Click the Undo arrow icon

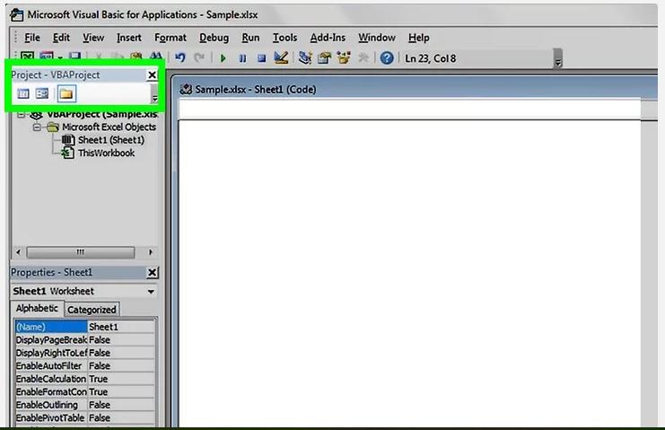coord(180,58)
